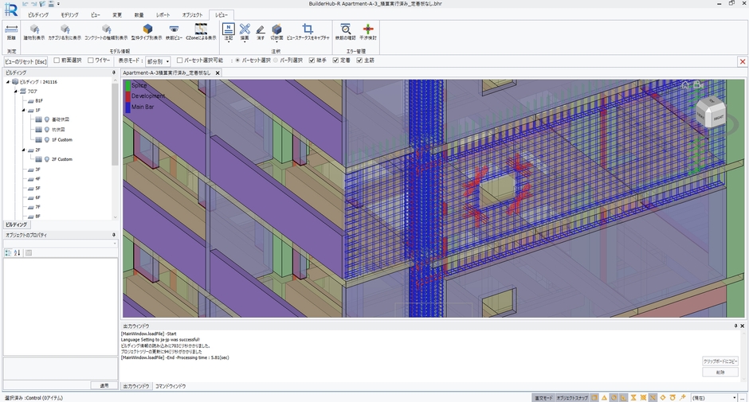Viewport: 749px width, 402px height.
Task: Click the 消す erase tool
Action: click(261, 32)
